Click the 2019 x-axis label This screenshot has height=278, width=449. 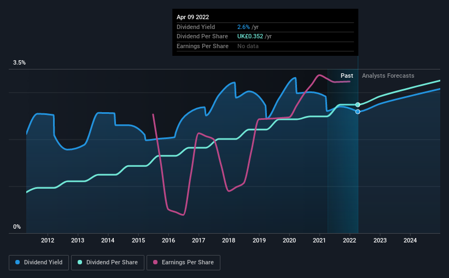(x=259, y=240)
